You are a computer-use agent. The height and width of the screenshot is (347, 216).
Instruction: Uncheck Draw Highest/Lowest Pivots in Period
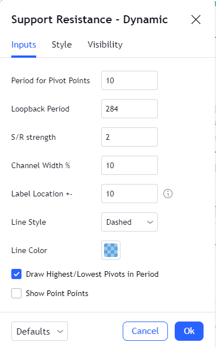pyautogui.click(x=16, y=274)
